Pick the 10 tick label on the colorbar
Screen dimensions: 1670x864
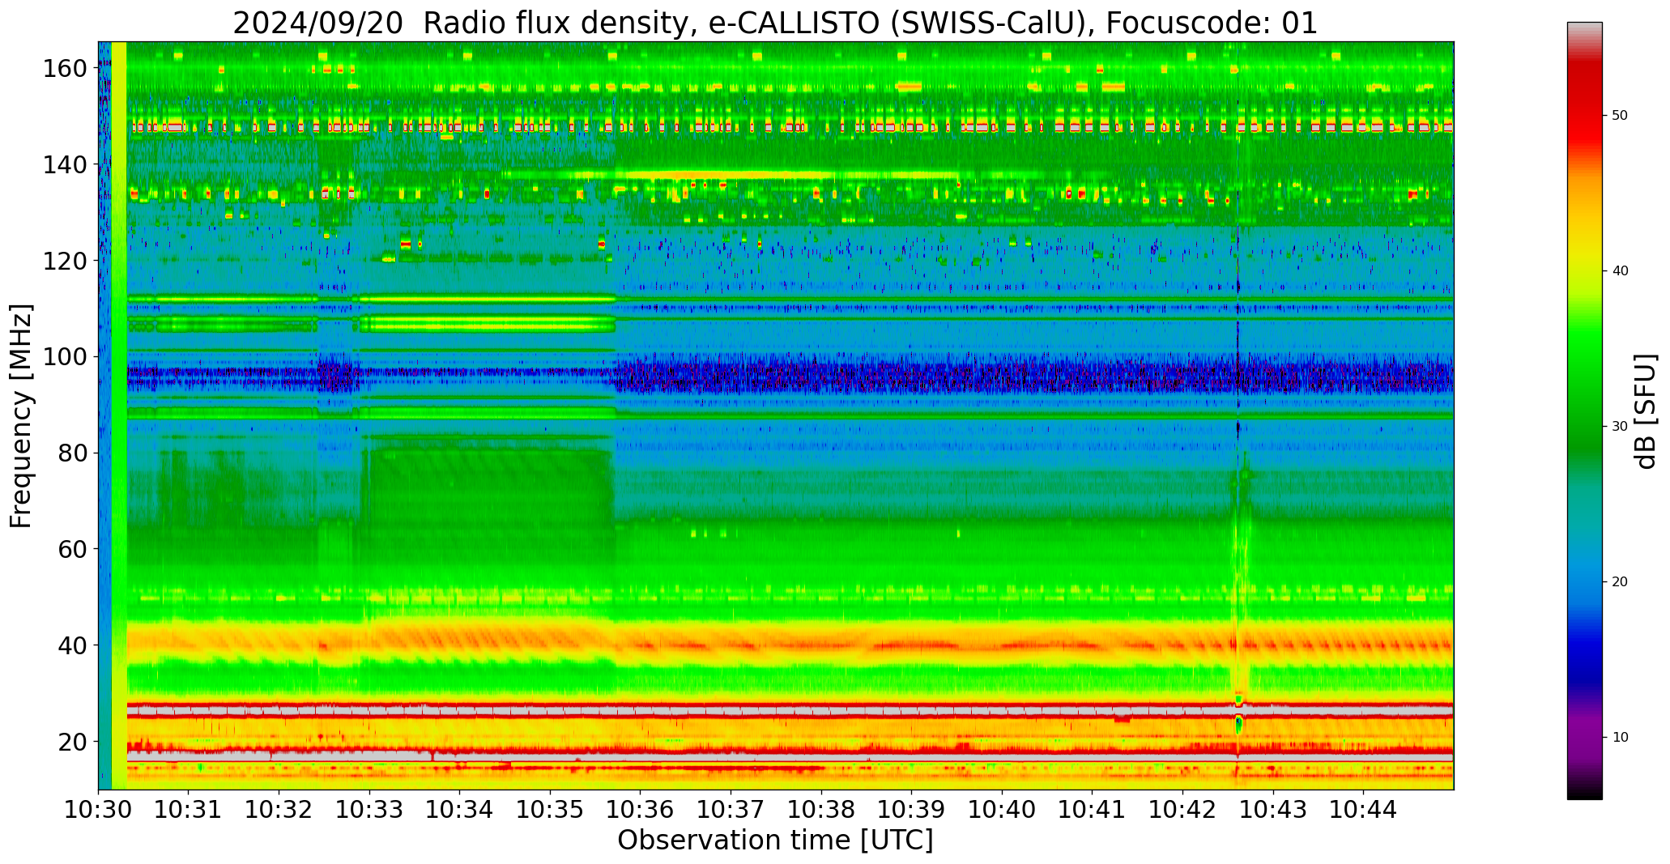tap(1620, 738)
